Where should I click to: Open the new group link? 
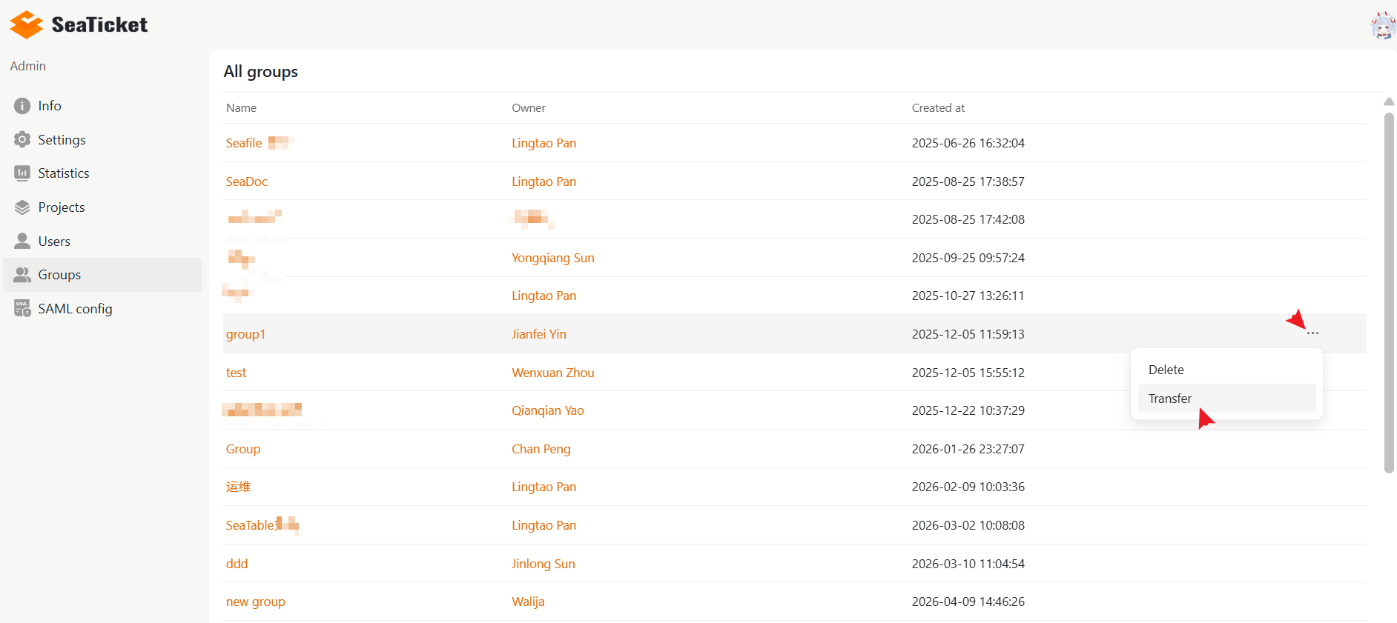coord(255,602)
